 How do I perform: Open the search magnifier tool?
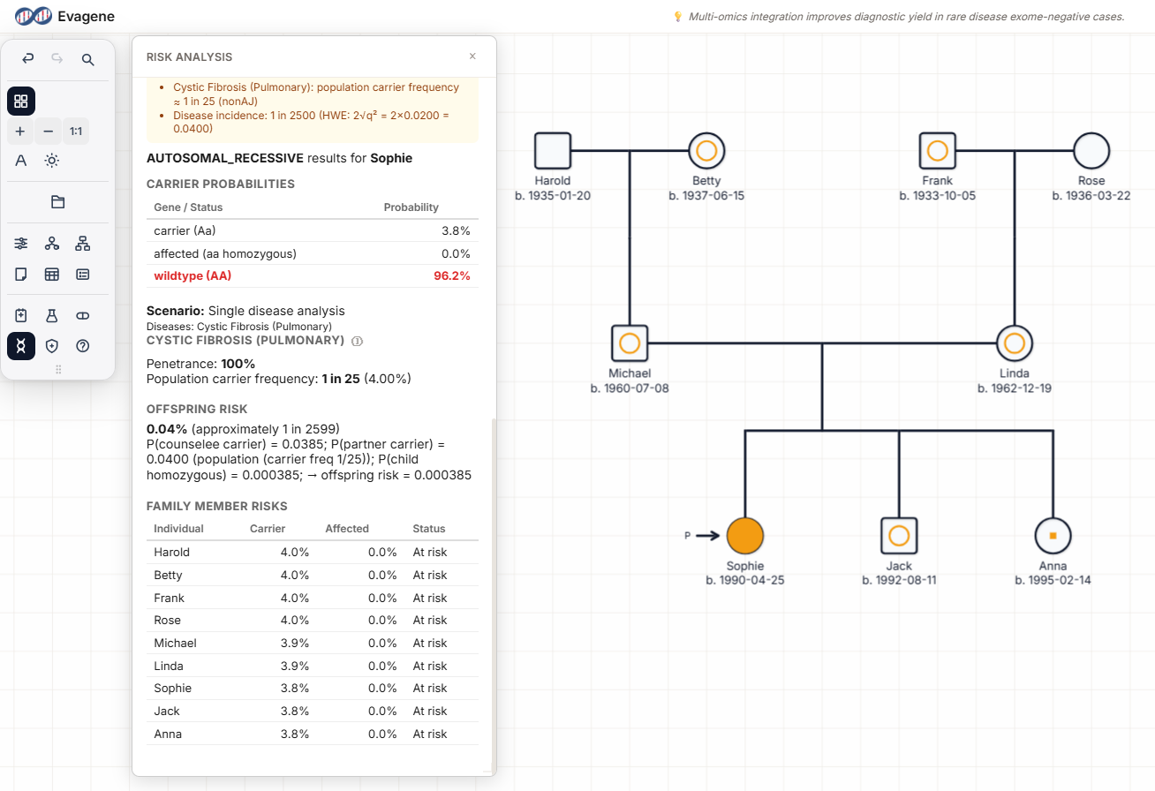pyautogui.click(x=87, y=59)
